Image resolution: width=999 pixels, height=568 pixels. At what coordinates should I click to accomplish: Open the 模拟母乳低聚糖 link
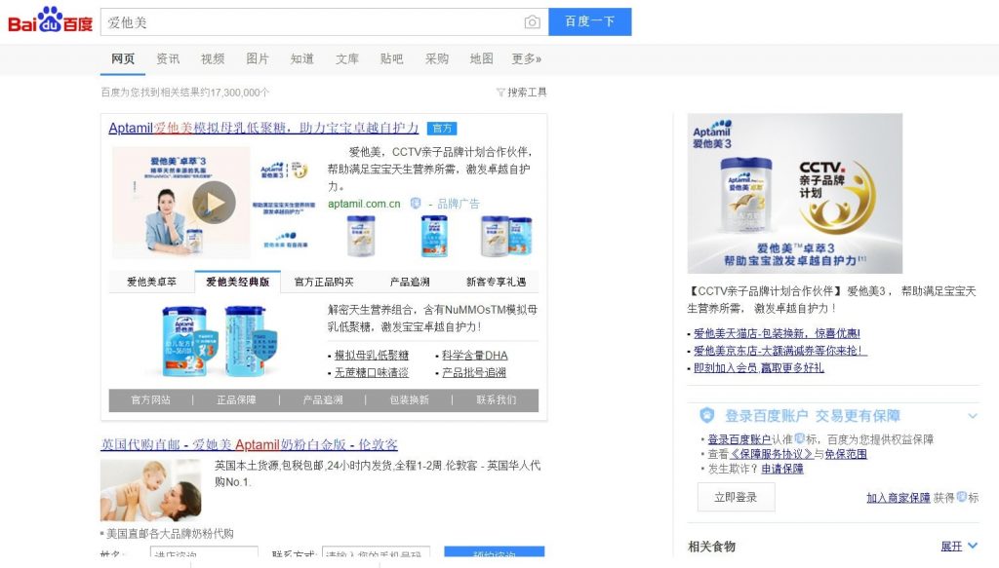372,356
